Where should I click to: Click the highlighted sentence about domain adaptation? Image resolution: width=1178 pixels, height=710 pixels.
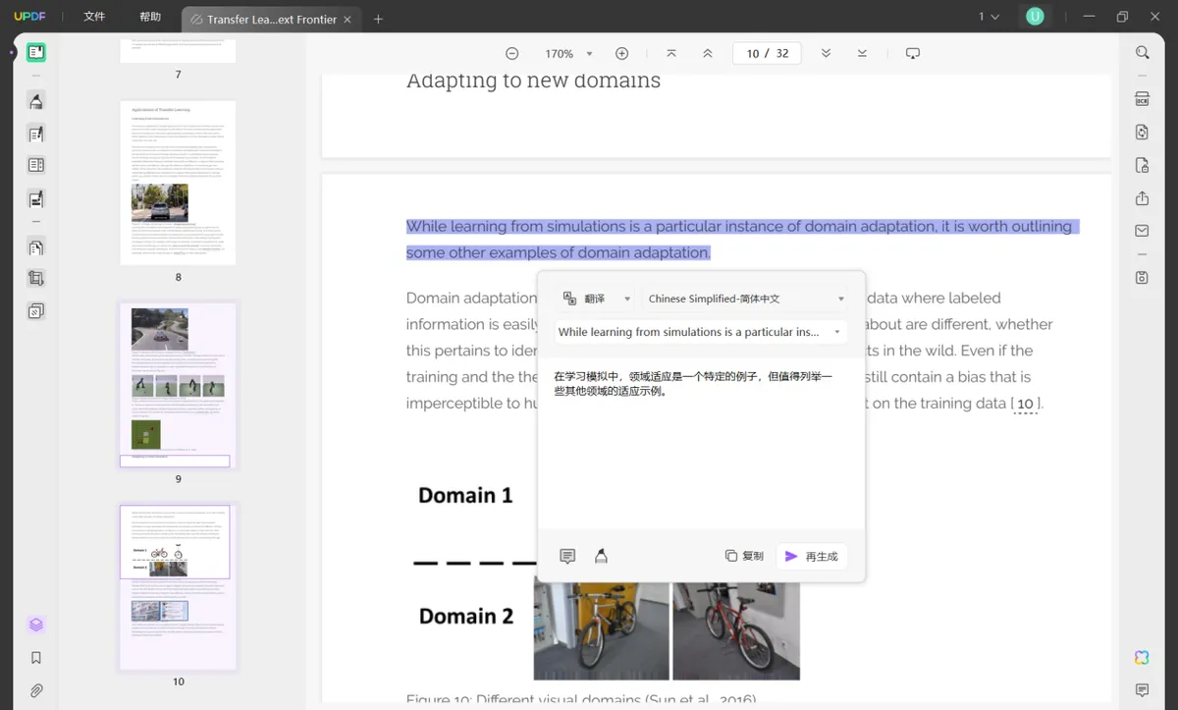coord(742,240)
